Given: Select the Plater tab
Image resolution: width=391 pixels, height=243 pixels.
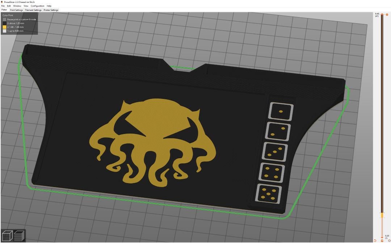Looking at the screenshot, I should pyautogui.click(x=4, y=10).
